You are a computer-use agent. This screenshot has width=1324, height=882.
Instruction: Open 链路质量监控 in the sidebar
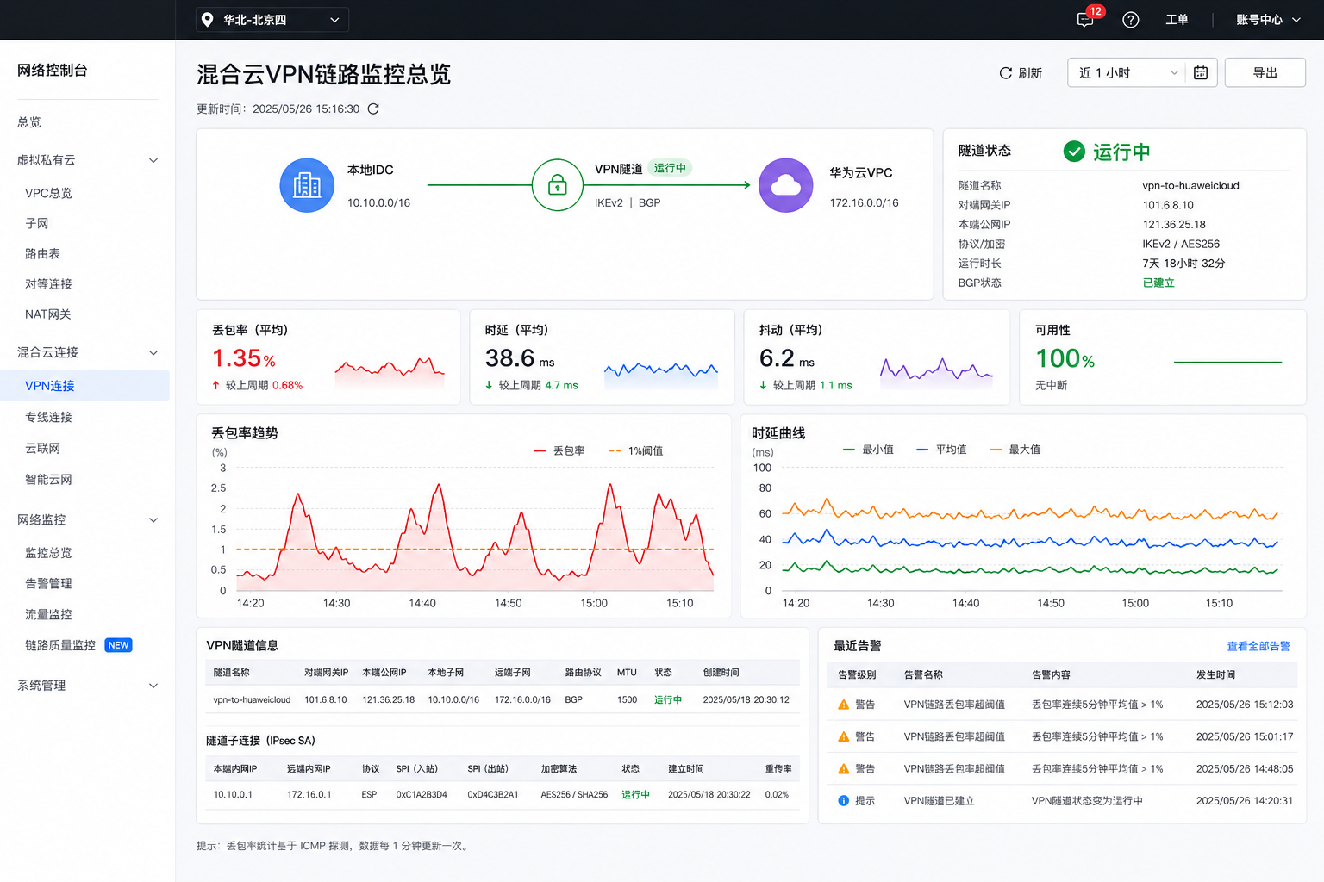(x=60, y=645)
